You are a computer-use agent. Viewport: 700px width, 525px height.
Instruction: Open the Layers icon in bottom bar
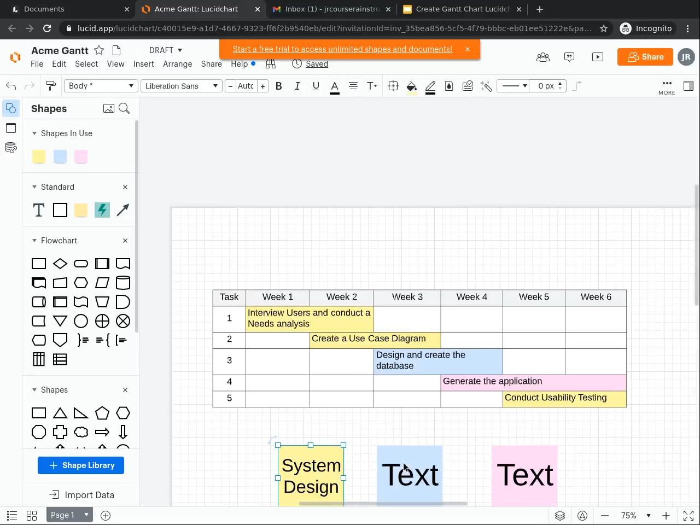click(559, 516)
